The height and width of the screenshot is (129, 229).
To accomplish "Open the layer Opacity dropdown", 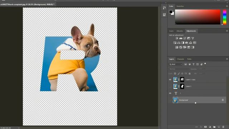I will click(x=202, y=69).
